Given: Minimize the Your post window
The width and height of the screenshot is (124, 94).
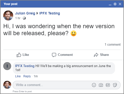Looking at the screenshot, I should (110, 4).
